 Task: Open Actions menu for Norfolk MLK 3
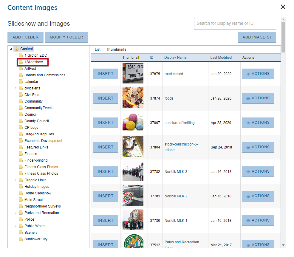(x=258, y=172)
